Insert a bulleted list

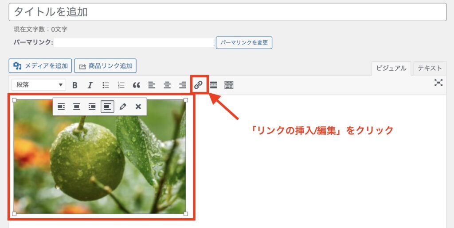(x=106, y=85)
